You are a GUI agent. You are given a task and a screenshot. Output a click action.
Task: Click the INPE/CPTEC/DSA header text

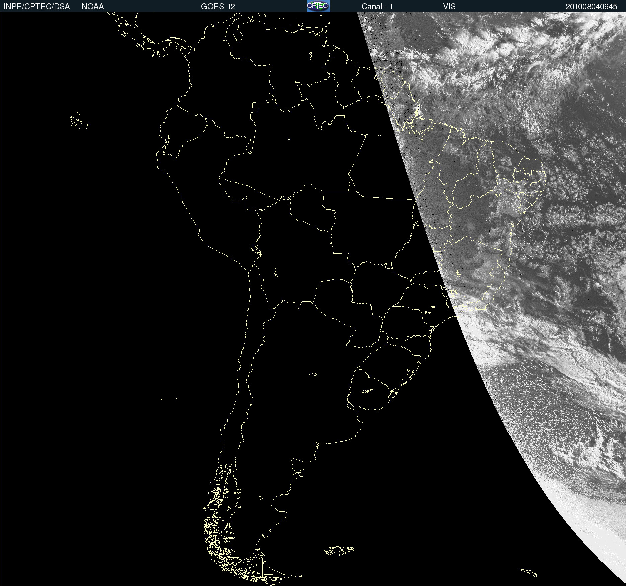[36, 7]
